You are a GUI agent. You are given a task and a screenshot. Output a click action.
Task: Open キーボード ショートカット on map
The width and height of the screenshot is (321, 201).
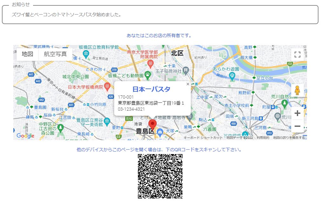(x=203, y=138)
